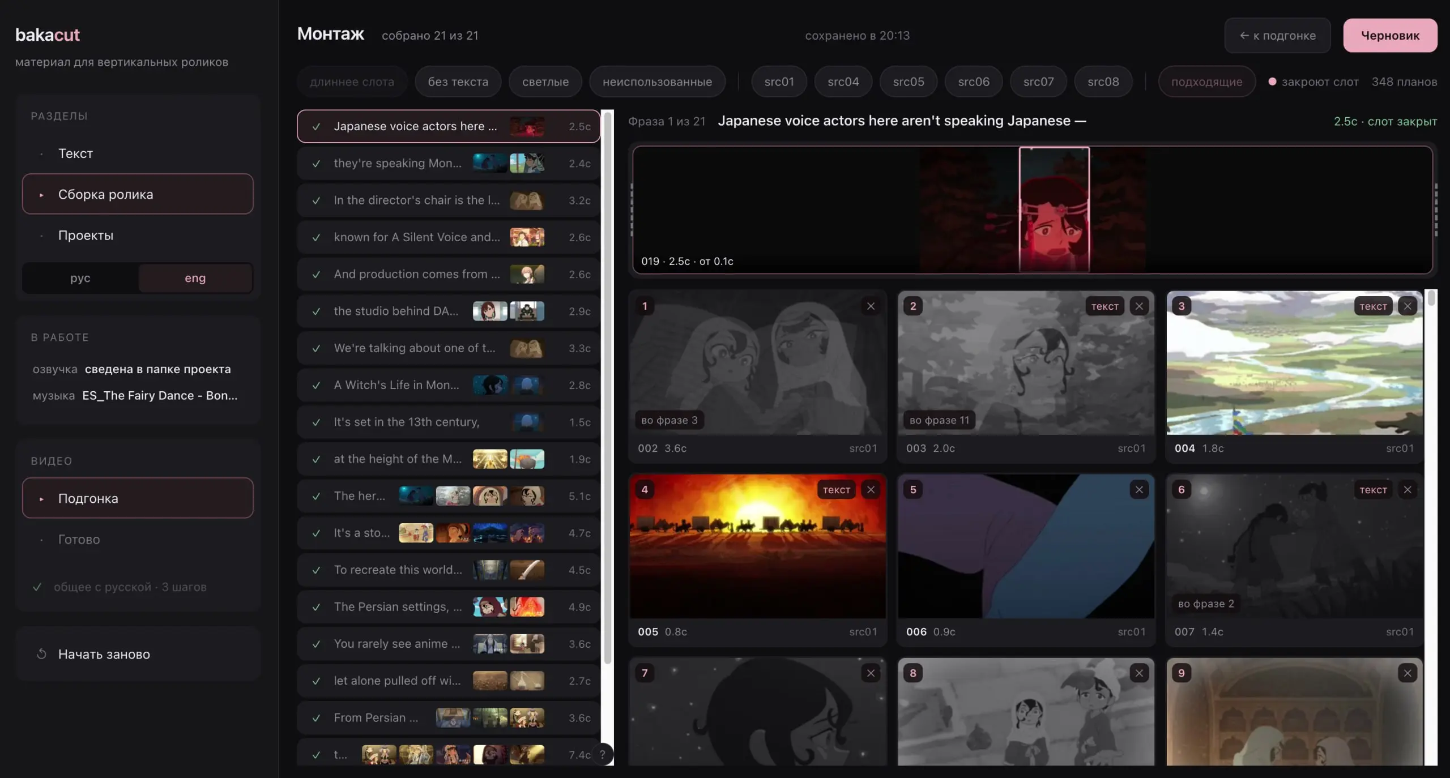The width and height of the screenshot is (1450, 778).
Task: Toggle the 'длиннее слота' filter chip
Action: (352, 82)
